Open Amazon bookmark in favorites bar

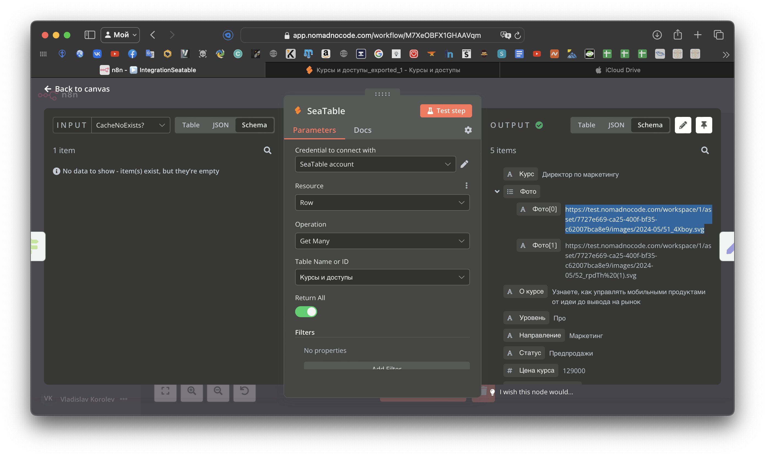[326, 54]
